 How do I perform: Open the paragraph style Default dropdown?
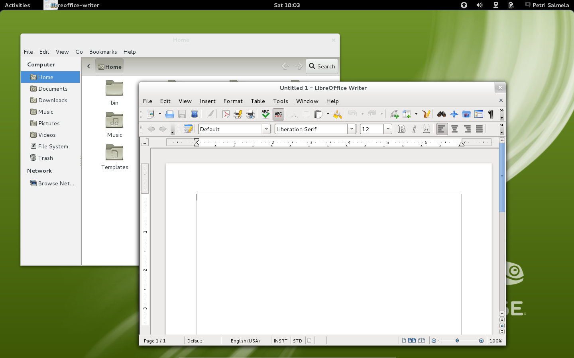tap(266, 129)
